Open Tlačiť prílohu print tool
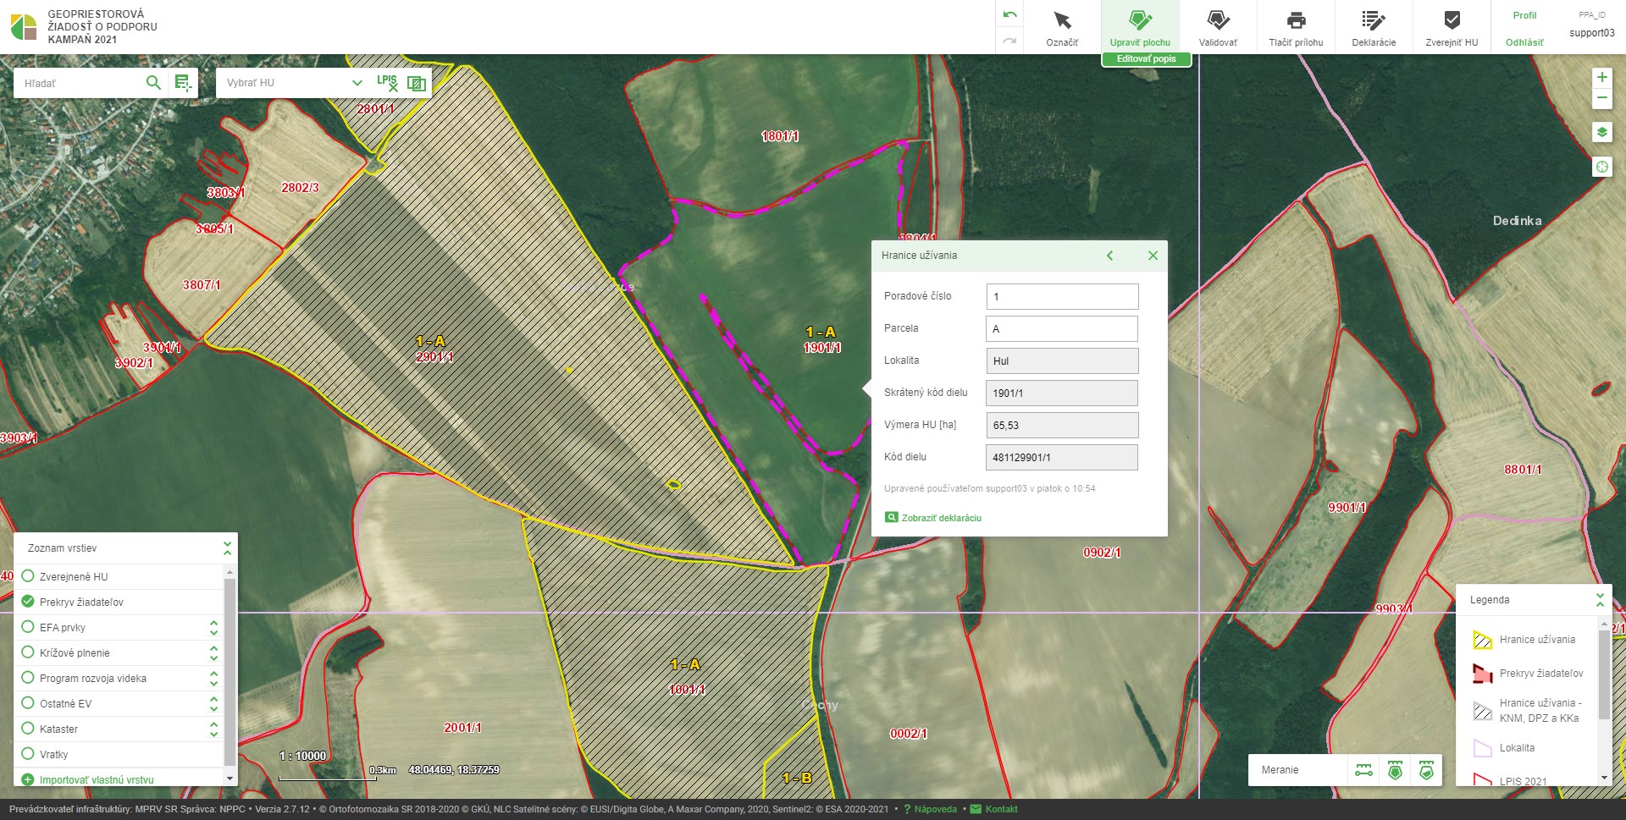 tap(1296, 27)
